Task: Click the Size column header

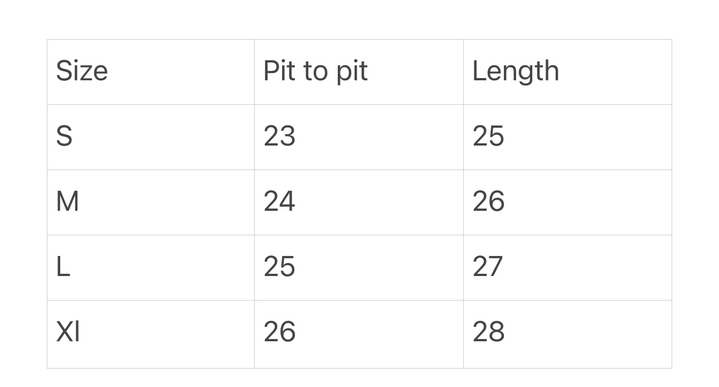Action: tap(82, 71)
